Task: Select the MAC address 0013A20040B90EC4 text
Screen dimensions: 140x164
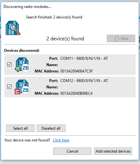Action: (76, 93)
